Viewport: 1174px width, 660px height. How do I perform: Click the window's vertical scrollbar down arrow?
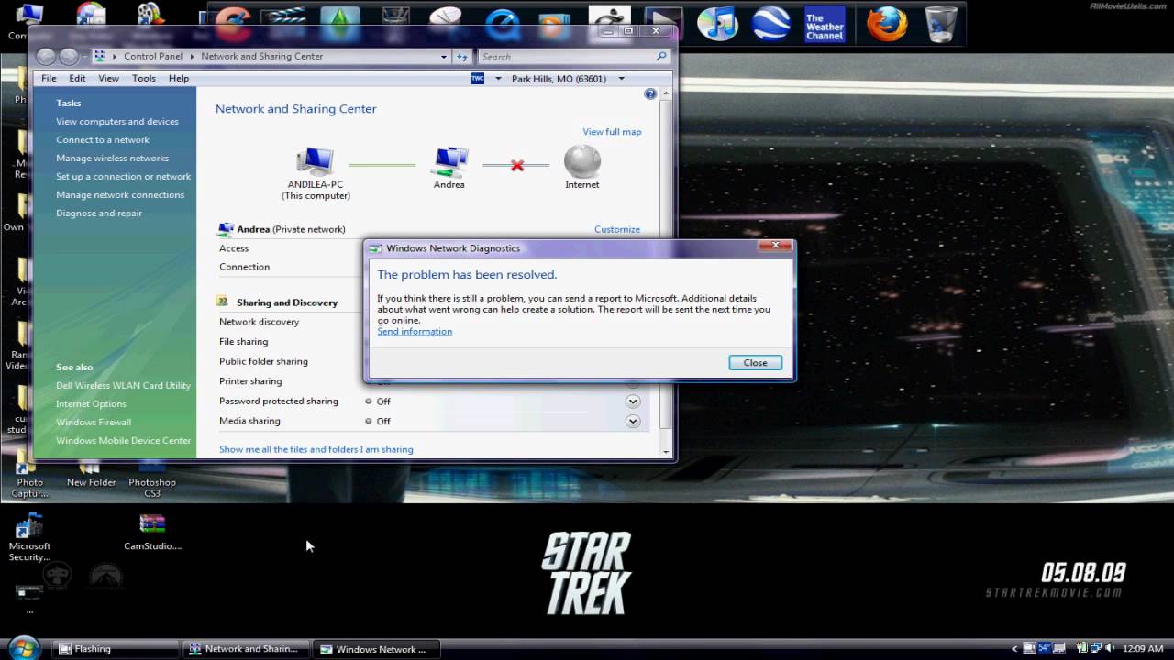point(667,452)
